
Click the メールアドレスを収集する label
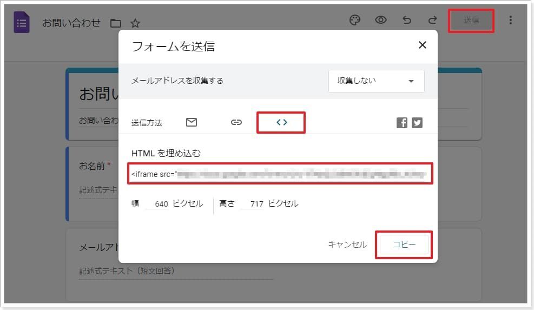(x=177, y=81)
